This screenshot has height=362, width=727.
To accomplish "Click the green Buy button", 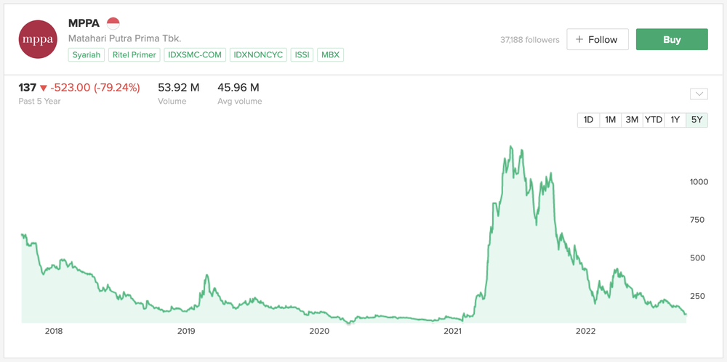I will (x=672, y=39).
